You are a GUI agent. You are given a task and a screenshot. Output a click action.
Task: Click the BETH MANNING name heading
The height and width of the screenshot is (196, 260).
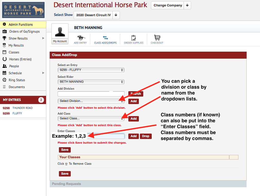point(88,28)
